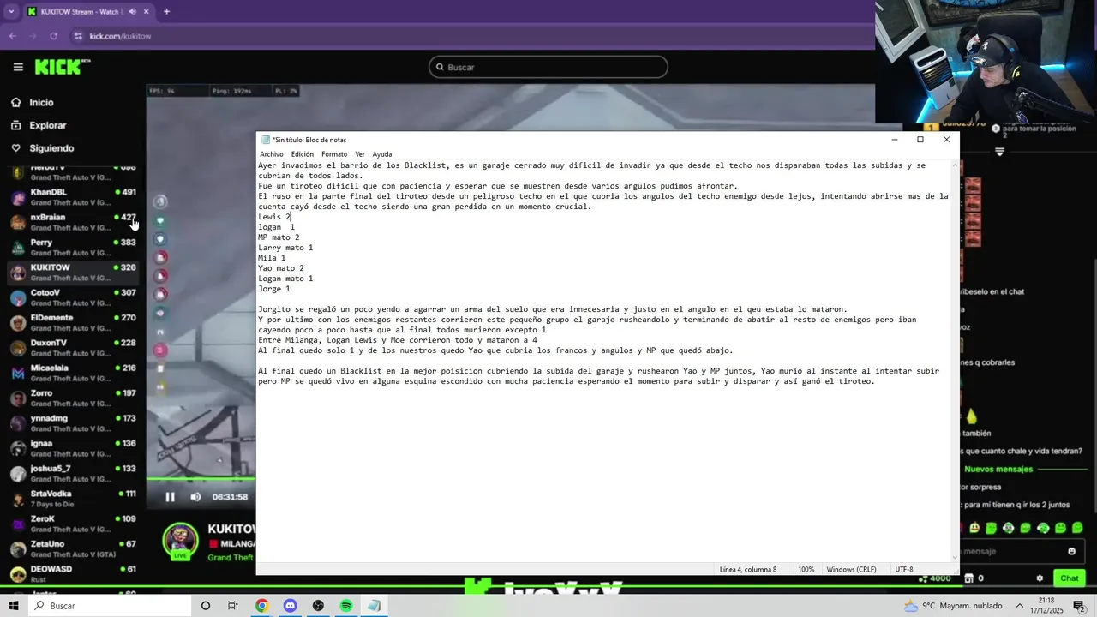Viewport: 1097px width, 617px height.
Task: Open DEOWASD channel in sidebar
Action: 72,573
